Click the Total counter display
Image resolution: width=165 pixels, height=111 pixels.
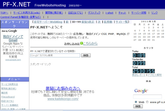pyautogui.click(x=144, y=71)
